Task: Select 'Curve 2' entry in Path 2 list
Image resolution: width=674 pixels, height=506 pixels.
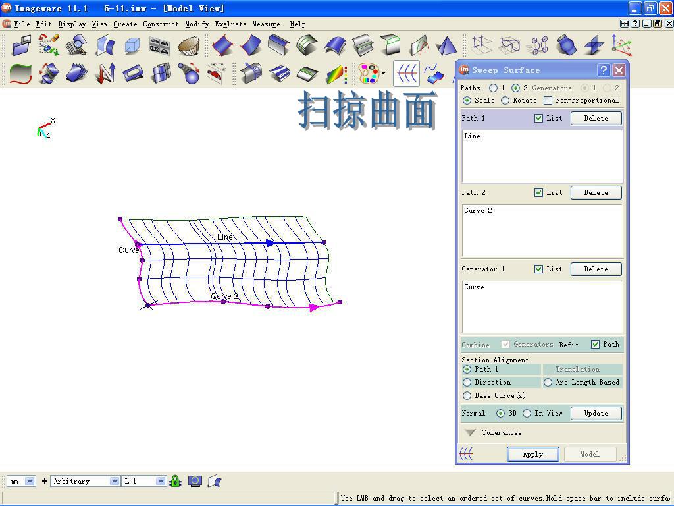Action: [x=478, y=210]
